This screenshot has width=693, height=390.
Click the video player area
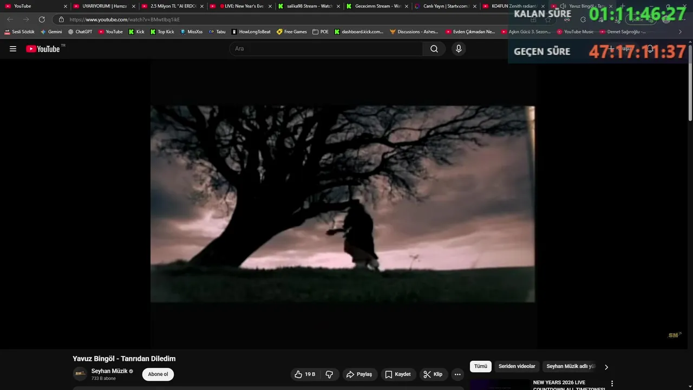coord(343,204)
